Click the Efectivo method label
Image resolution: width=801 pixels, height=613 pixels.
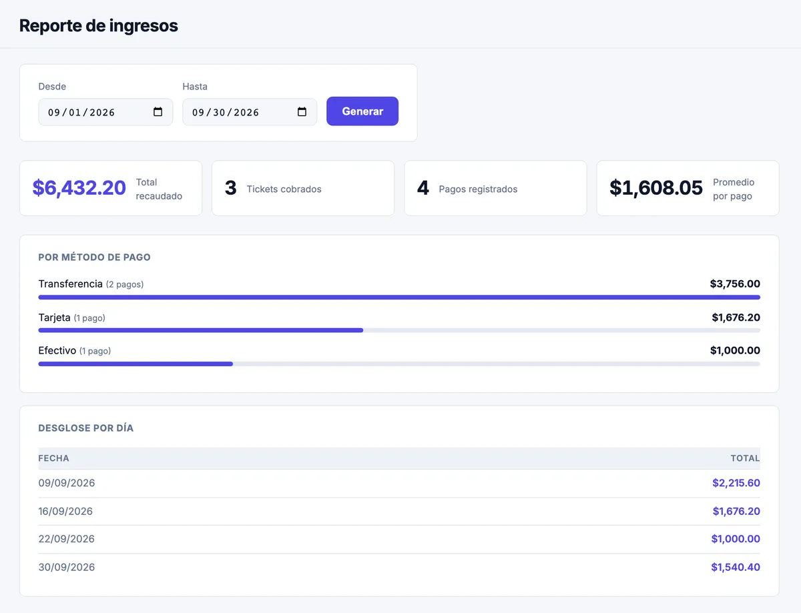pos(57,351)
